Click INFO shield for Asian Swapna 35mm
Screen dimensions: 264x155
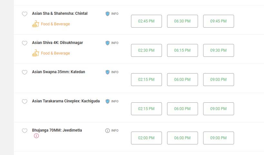click(x=112, y=72)
